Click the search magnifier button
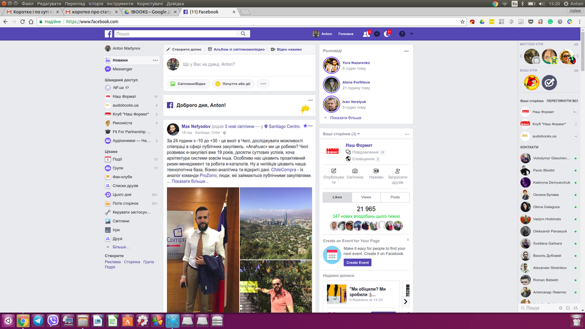585x329 pixels. 243,34
